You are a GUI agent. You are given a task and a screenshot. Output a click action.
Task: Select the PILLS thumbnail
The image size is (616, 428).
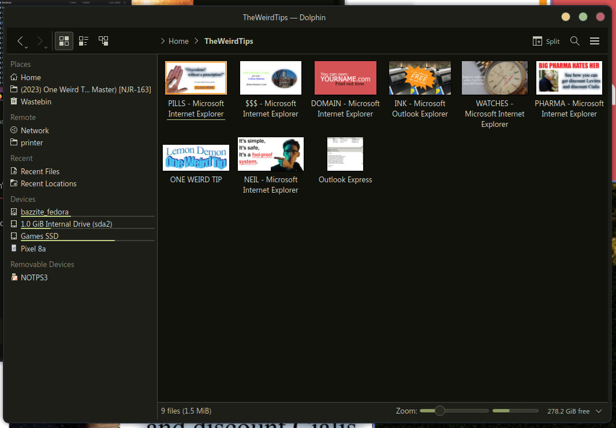196,78
